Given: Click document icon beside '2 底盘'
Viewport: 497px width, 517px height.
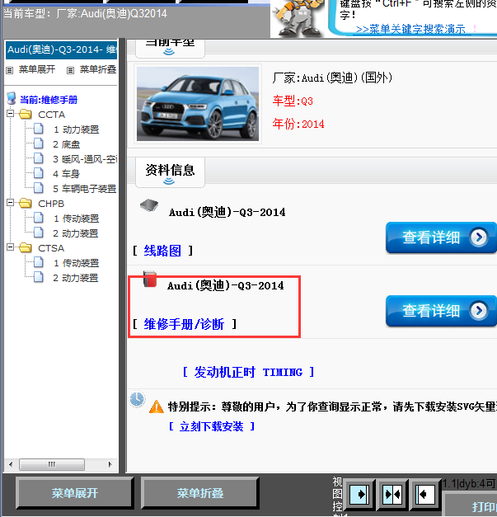Looking at the screenshot, I should coord(39,143).
